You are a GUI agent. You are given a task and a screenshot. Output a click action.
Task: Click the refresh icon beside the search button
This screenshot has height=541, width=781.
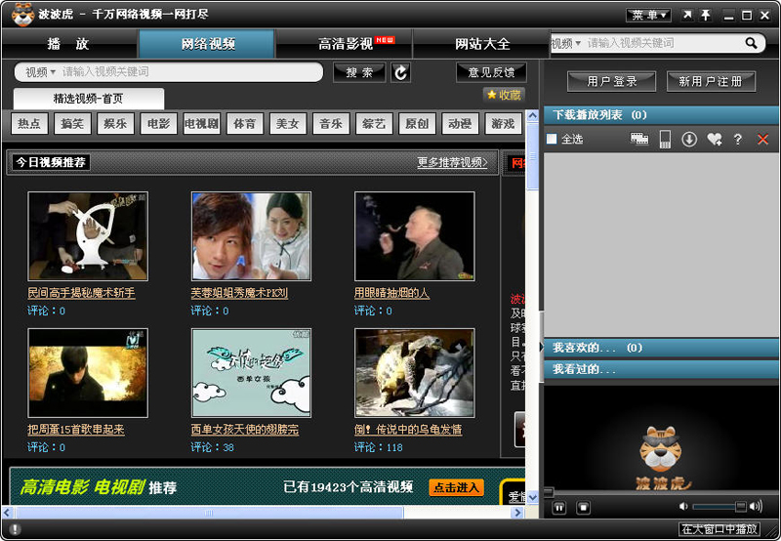400,72
